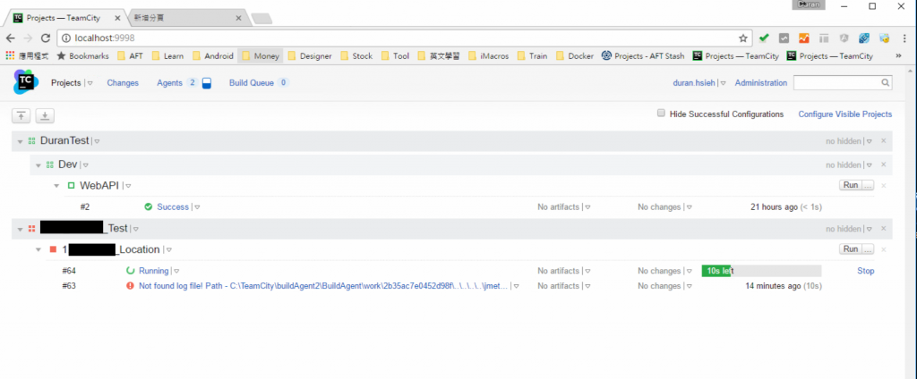Open dropdown arrow next to Dev
917x379 pixels.
(85, 165)
